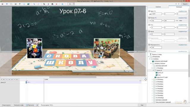Remove keyframe with timeline minus icon

(15, 80)
